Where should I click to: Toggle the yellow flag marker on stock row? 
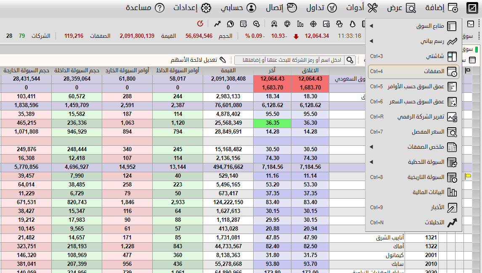[x=469, y=176]
